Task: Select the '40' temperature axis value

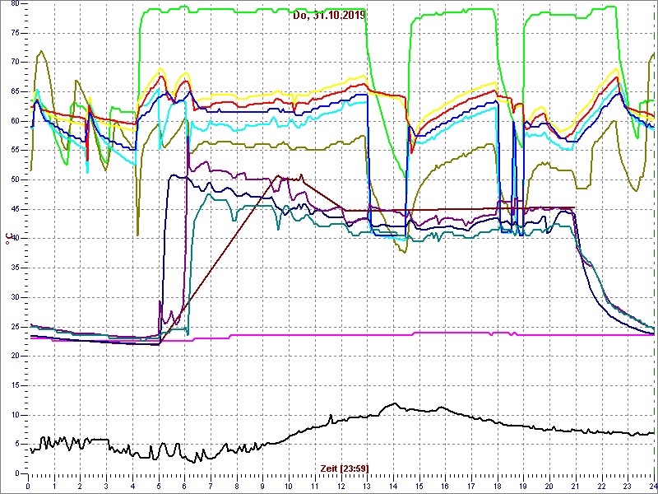Action: point(16,239)
